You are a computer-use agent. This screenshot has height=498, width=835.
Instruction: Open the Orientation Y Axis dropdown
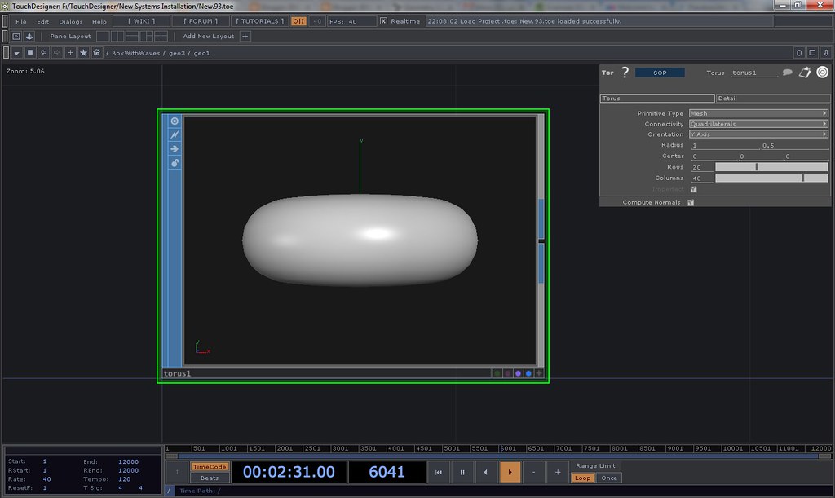[758, 134]
